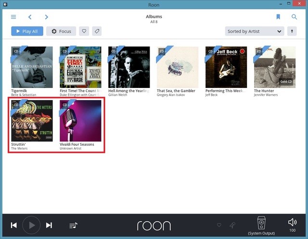Screen dimensions: 308x239
Task: Favorite current track with footer heart
Action: pyautogui.click(x=219, y=225)
